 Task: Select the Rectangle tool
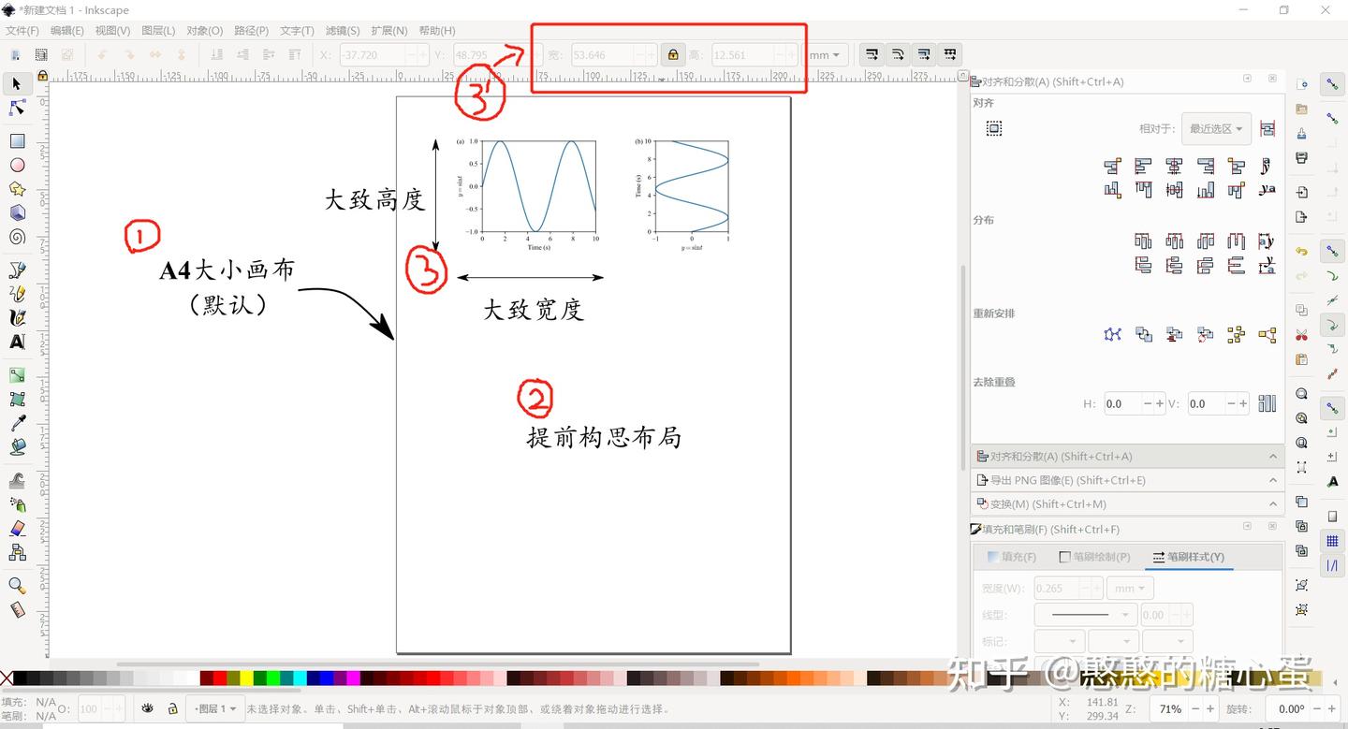[15, 142]
